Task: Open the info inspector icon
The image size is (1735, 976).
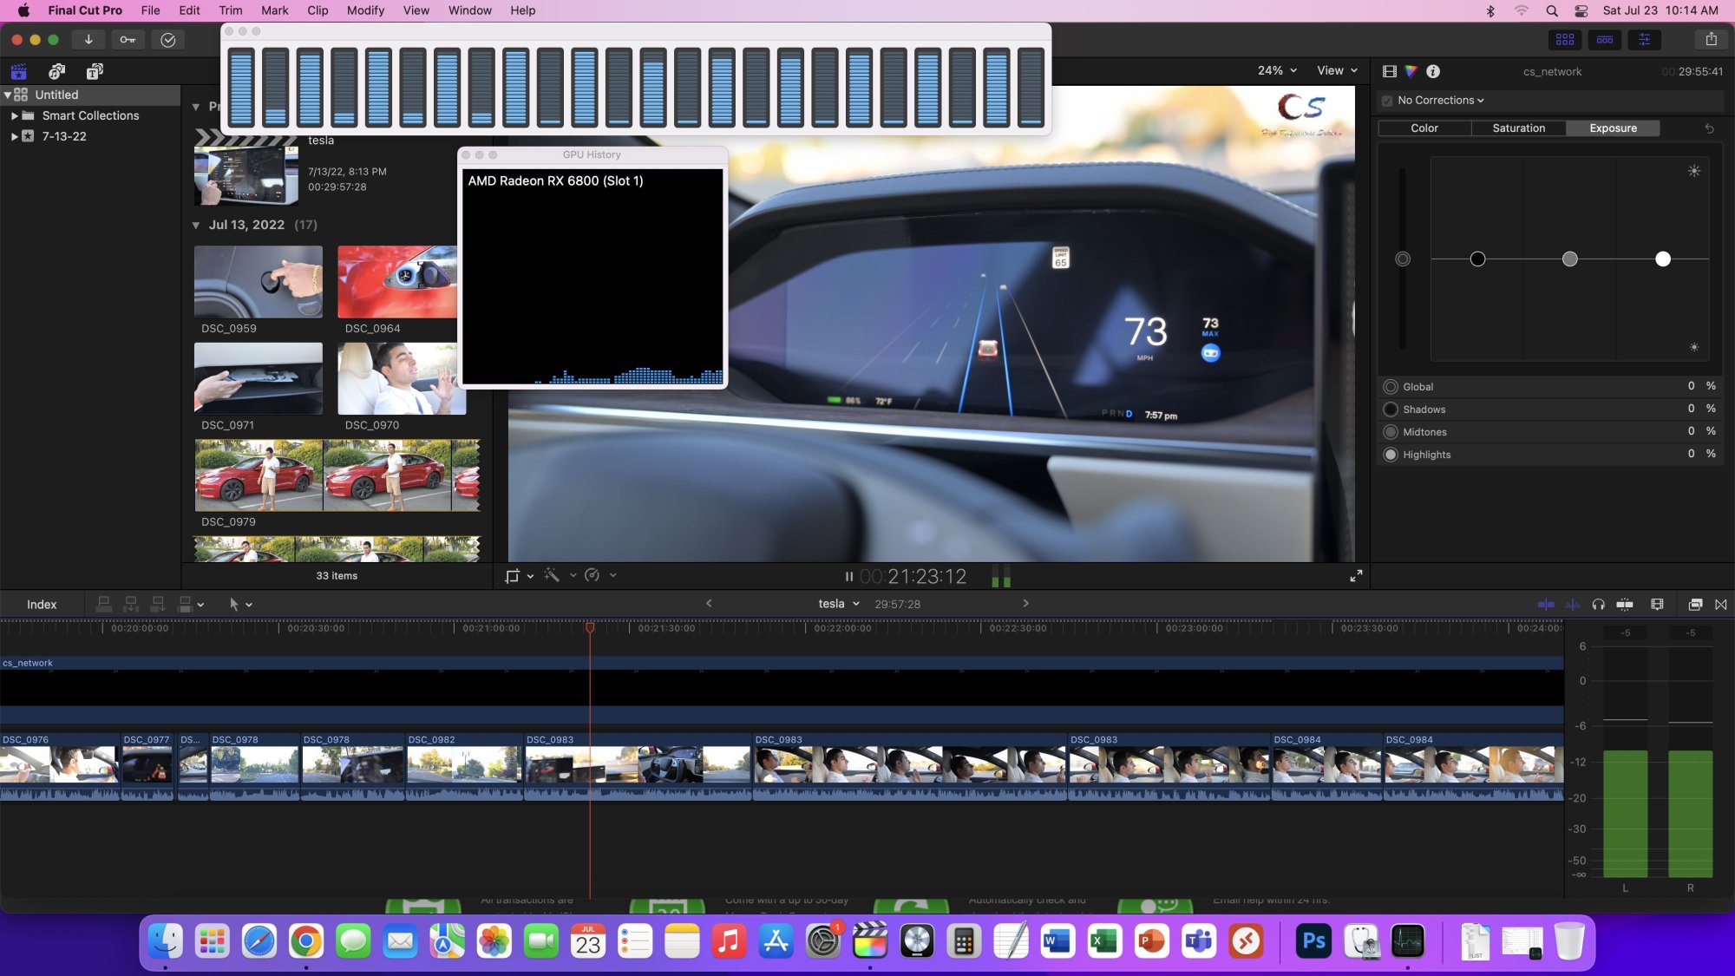Action: pos(1433,71)
